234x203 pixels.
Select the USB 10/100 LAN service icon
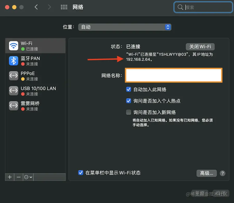[13, 91]
